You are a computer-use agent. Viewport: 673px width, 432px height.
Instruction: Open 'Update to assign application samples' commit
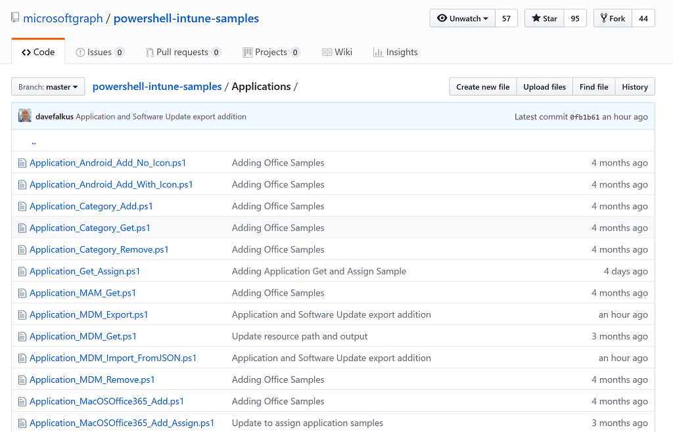pos(308,423)
